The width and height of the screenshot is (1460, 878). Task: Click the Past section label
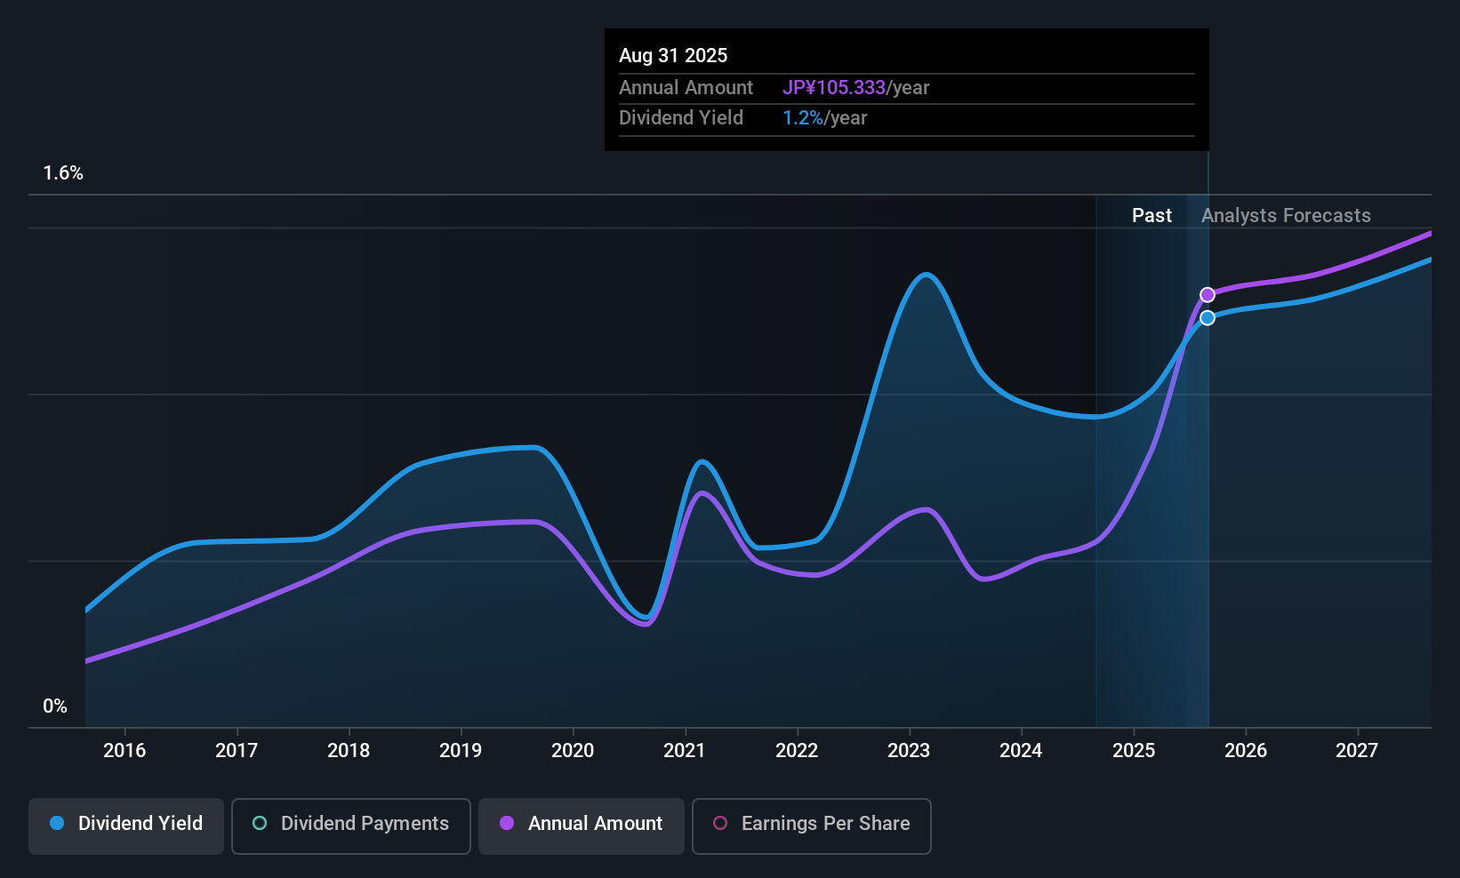(x=1151, y=215)
